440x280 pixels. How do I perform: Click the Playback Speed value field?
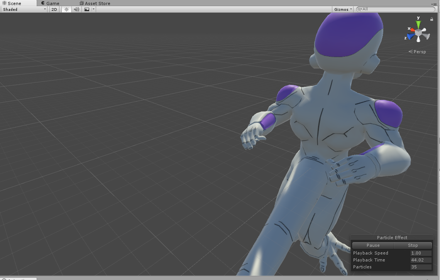[x=421, y=253]
